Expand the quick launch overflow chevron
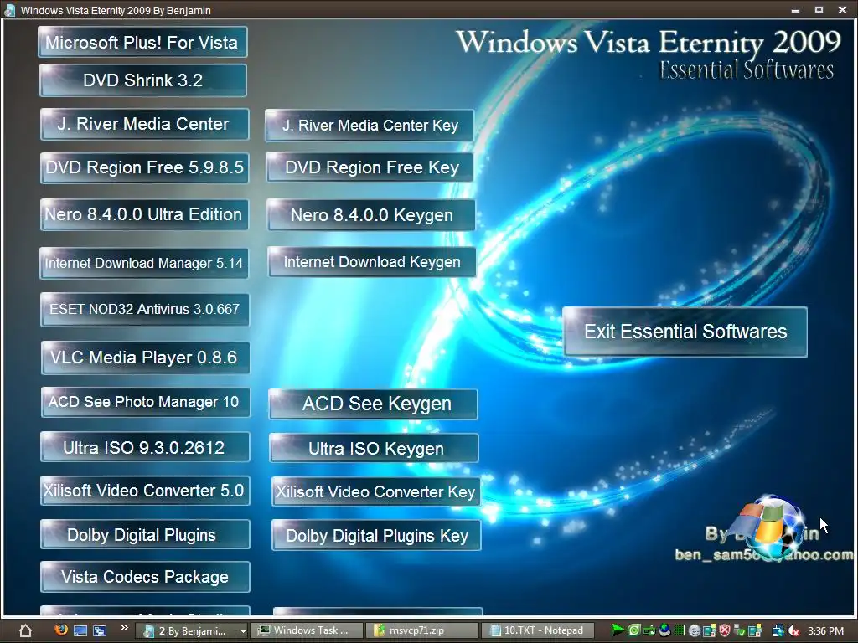Screen dimensions: 858x643 (x=124, y=628)
